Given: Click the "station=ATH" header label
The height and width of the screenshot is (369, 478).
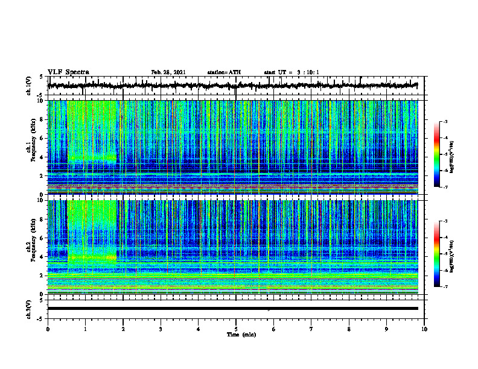Looking at the screenshot, I should click(x=224, y=72).
